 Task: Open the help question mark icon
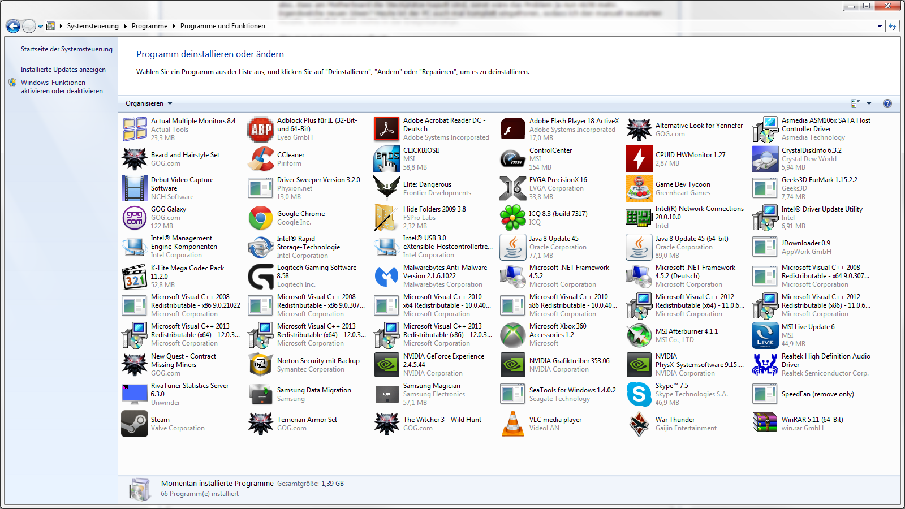pyautogui.click(x=887, y=103)
